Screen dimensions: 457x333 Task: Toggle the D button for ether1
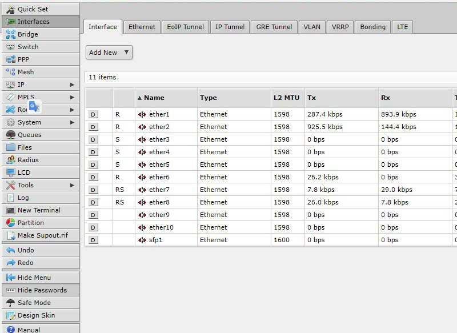tap(94, 114)
